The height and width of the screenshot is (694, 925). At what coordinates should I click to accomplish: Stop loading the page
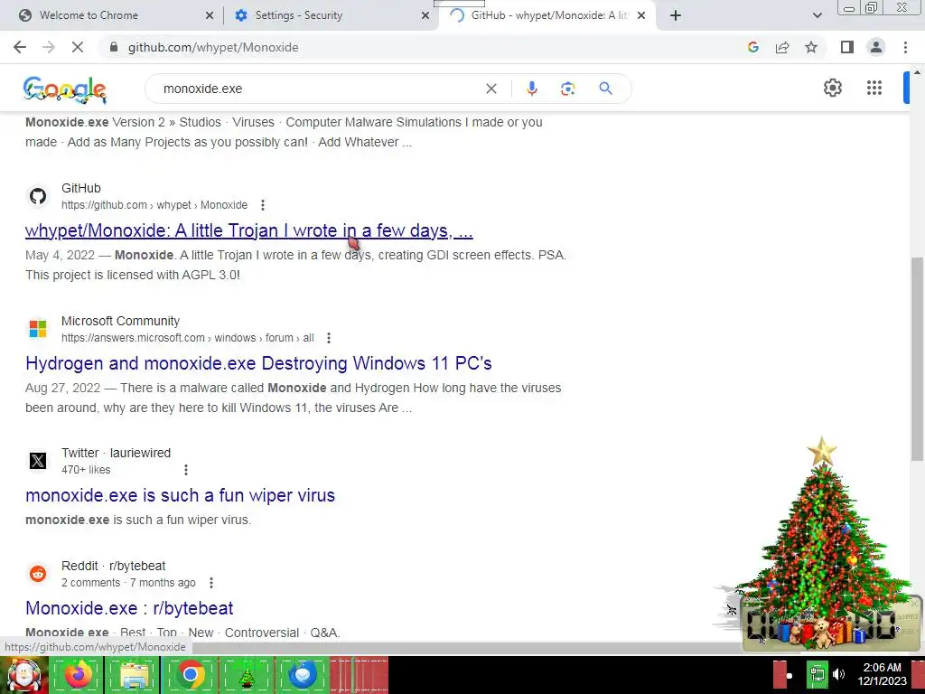(x=78, y=47)
